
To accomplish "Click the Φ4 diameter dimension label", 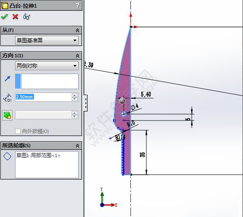I will 134,107.
